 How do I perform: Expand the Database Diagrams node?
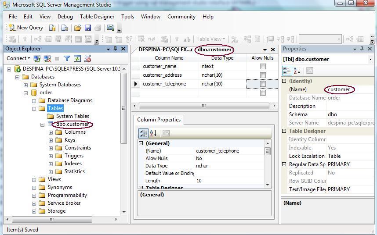point(34,101)
